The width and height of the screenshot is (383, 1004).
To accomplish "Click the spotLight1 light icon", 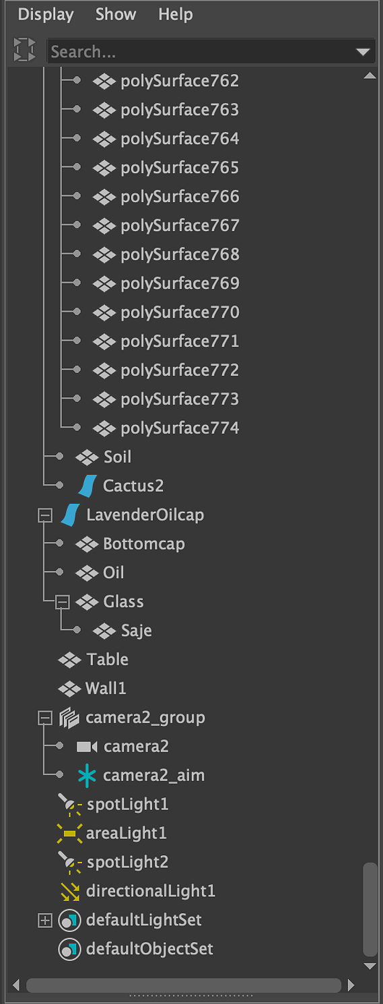I will [x=69, y=804].
